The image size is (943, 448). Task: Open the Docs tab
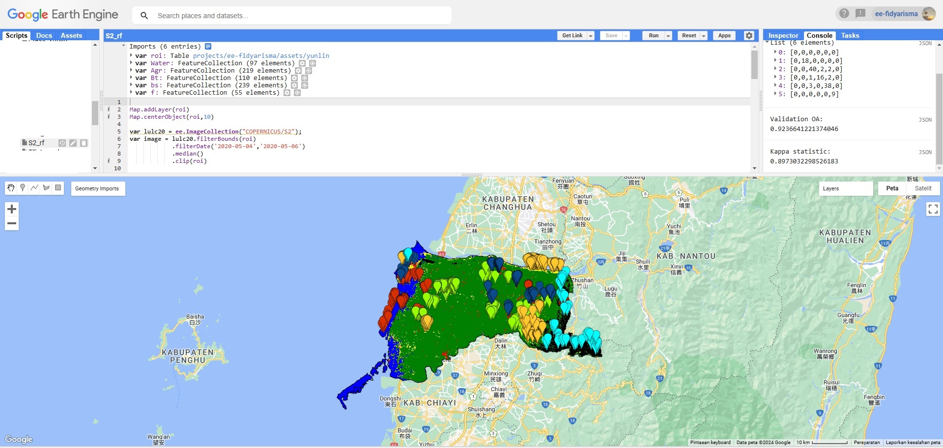44,35
